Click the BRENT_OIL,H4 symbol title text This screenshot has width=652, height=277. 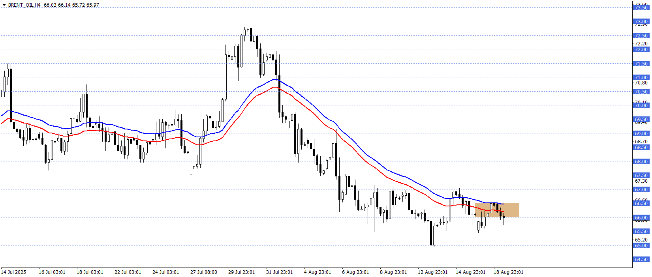(24, 5)
